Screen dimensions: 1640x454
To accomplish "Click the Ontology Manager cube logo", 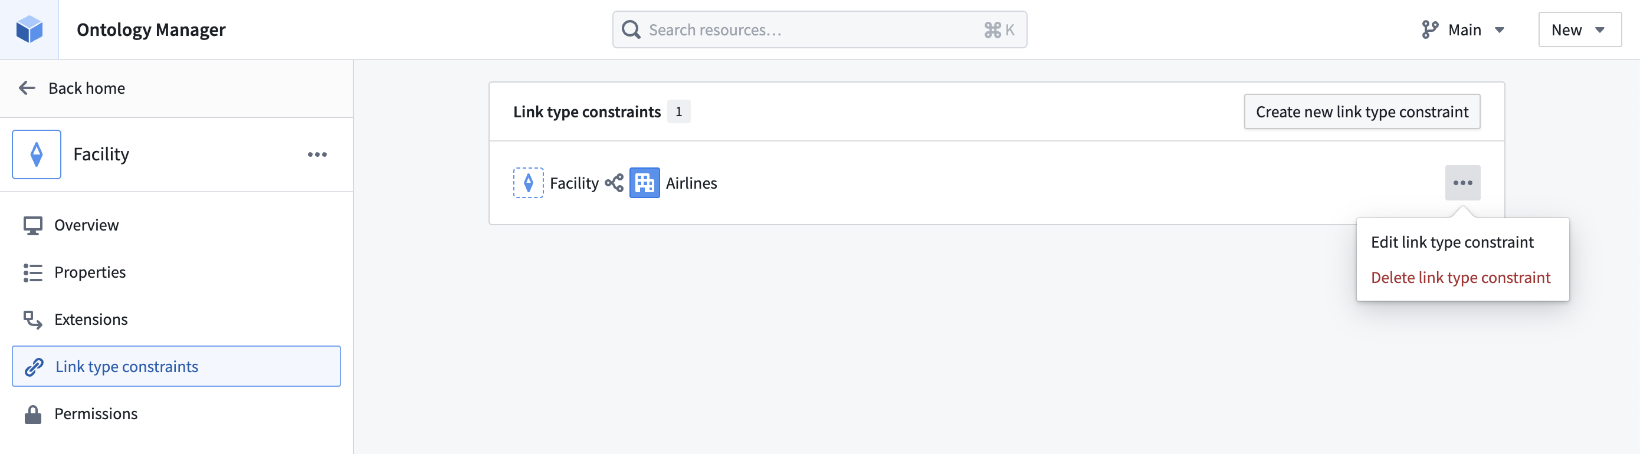I will tap(29, 29).
